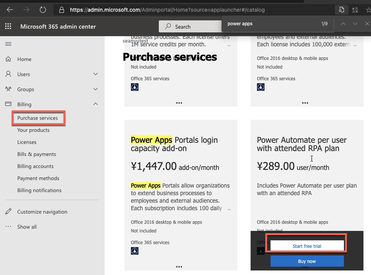
Task: Go back to the previous page
Action: click(10, 10)
